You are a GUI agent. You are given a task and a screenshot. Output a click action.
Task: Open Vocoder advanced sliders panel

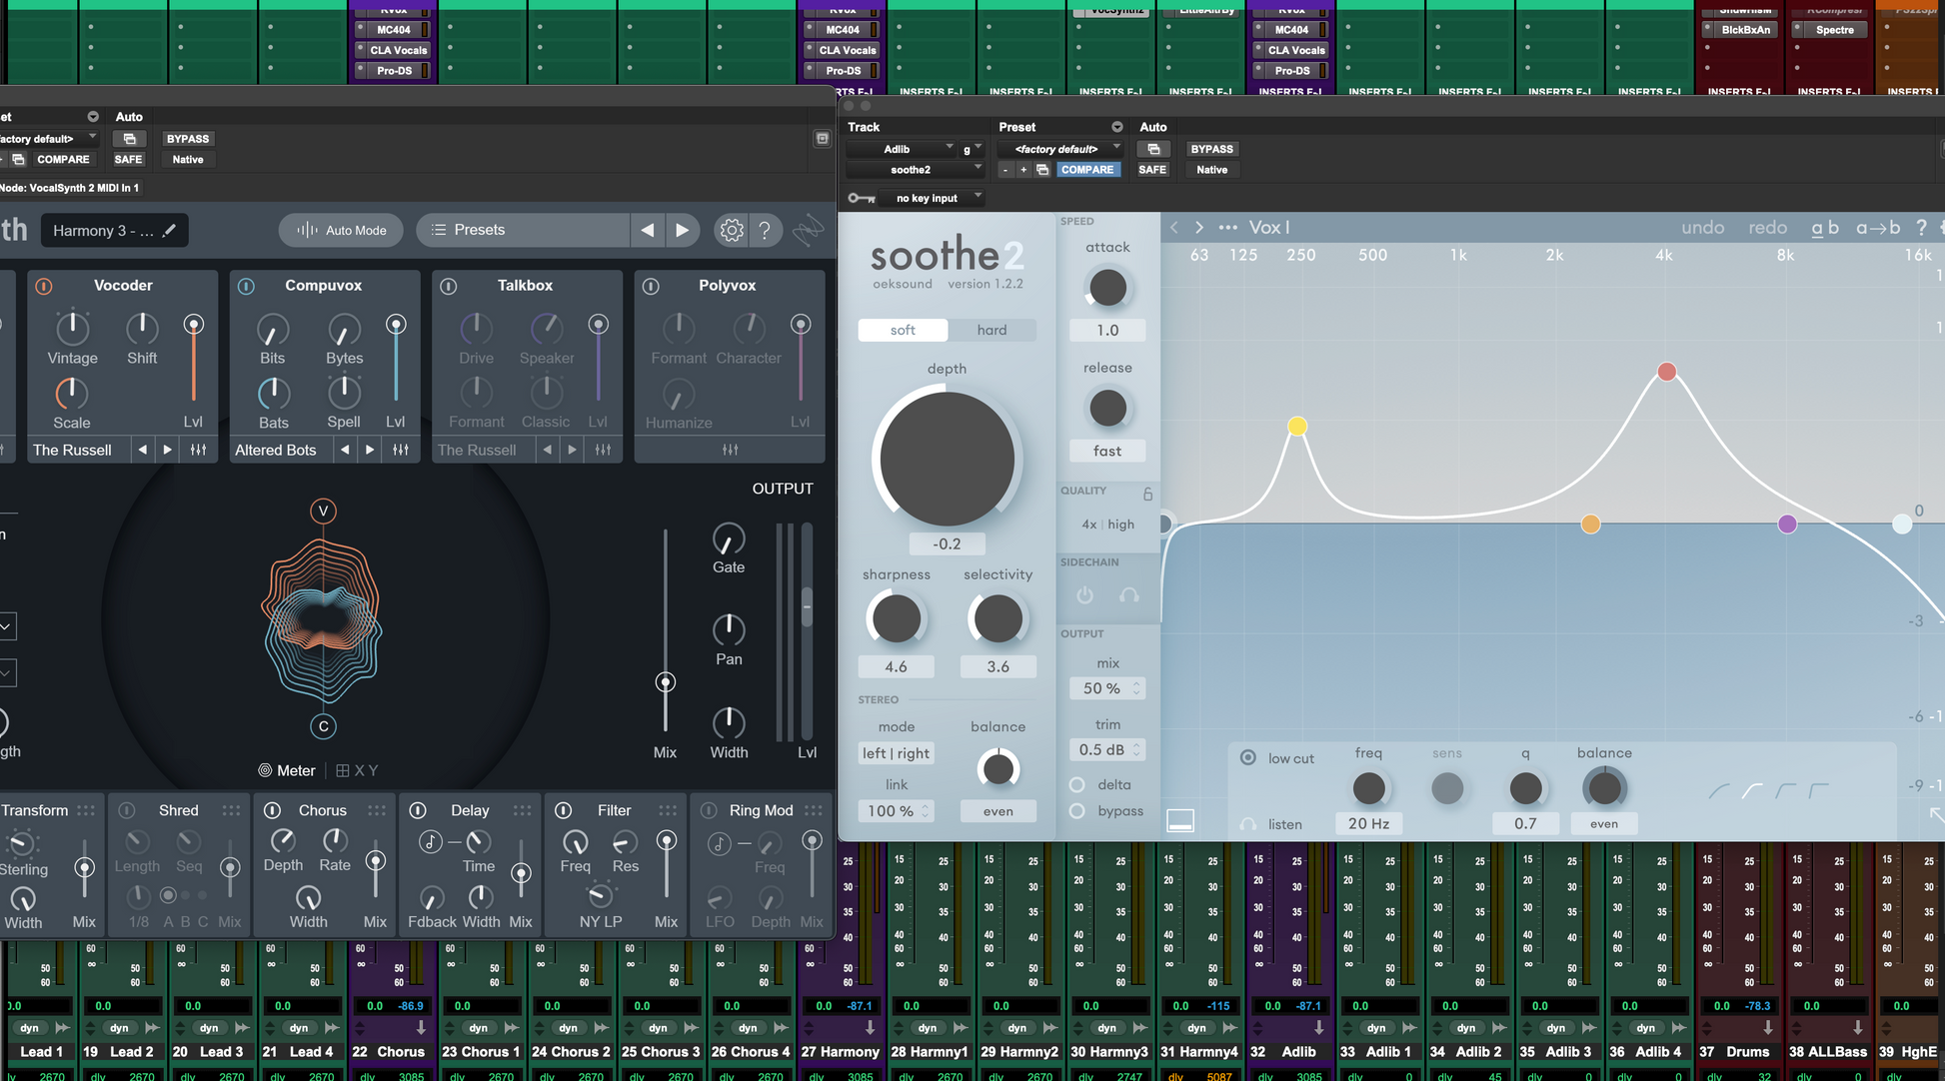click(x=198, y=450)
